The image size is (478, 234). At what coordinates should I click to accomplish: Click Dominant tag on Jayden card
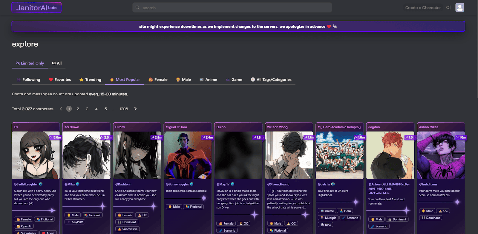click(397, 219)
